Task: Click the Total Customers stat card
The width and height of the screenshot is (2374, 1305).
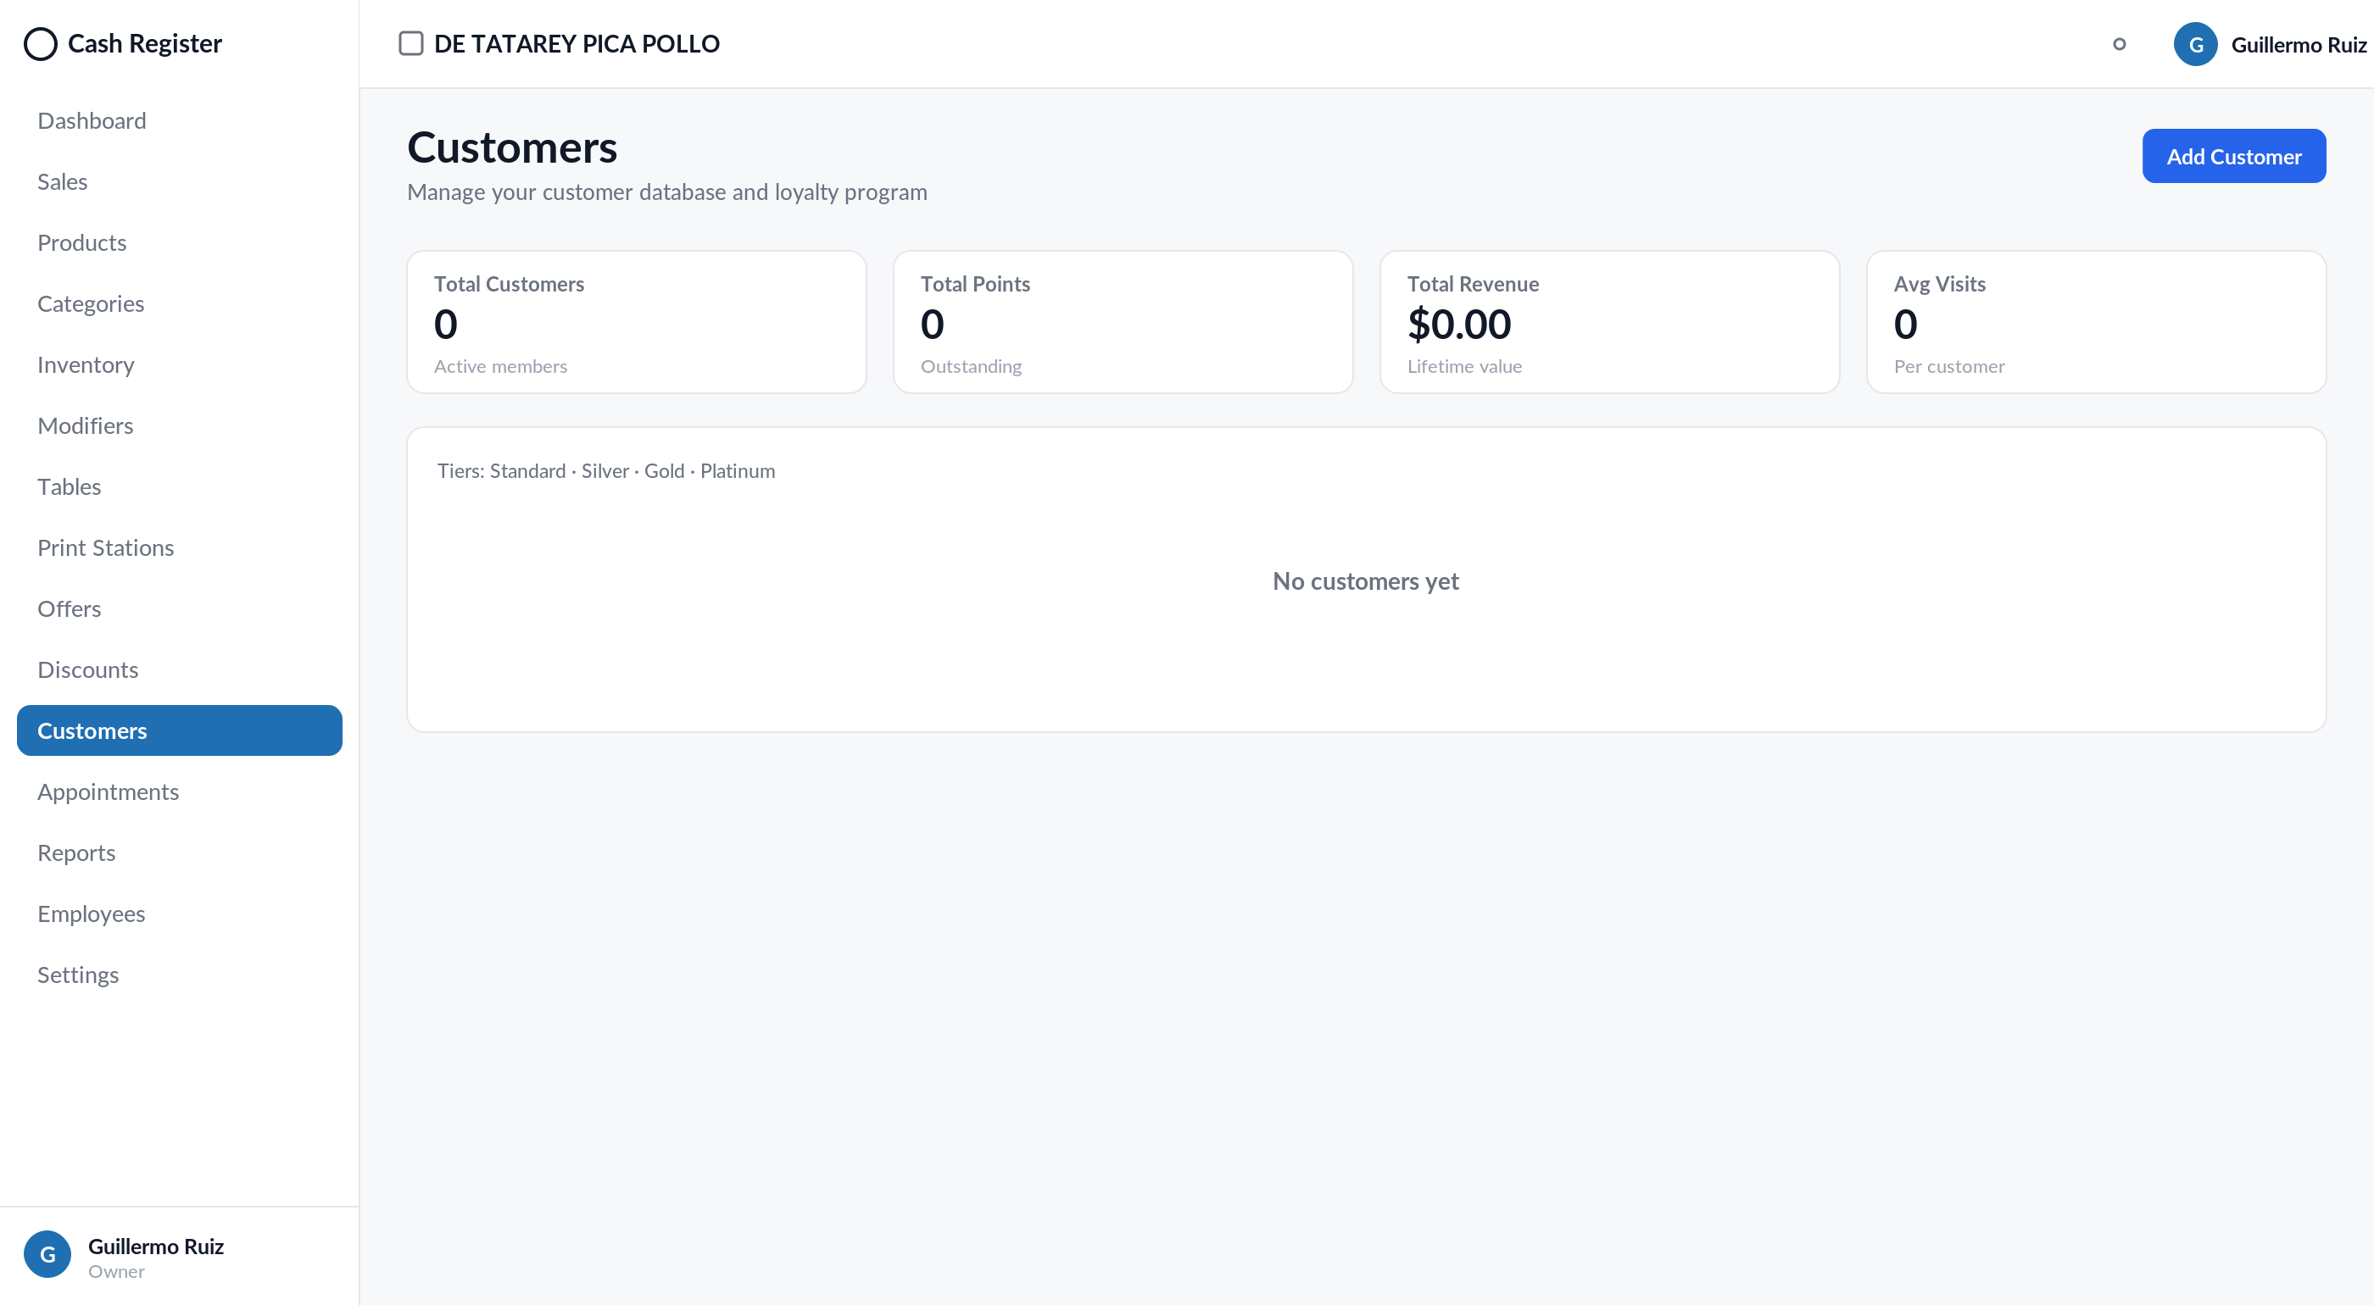Action: point(637,322)
